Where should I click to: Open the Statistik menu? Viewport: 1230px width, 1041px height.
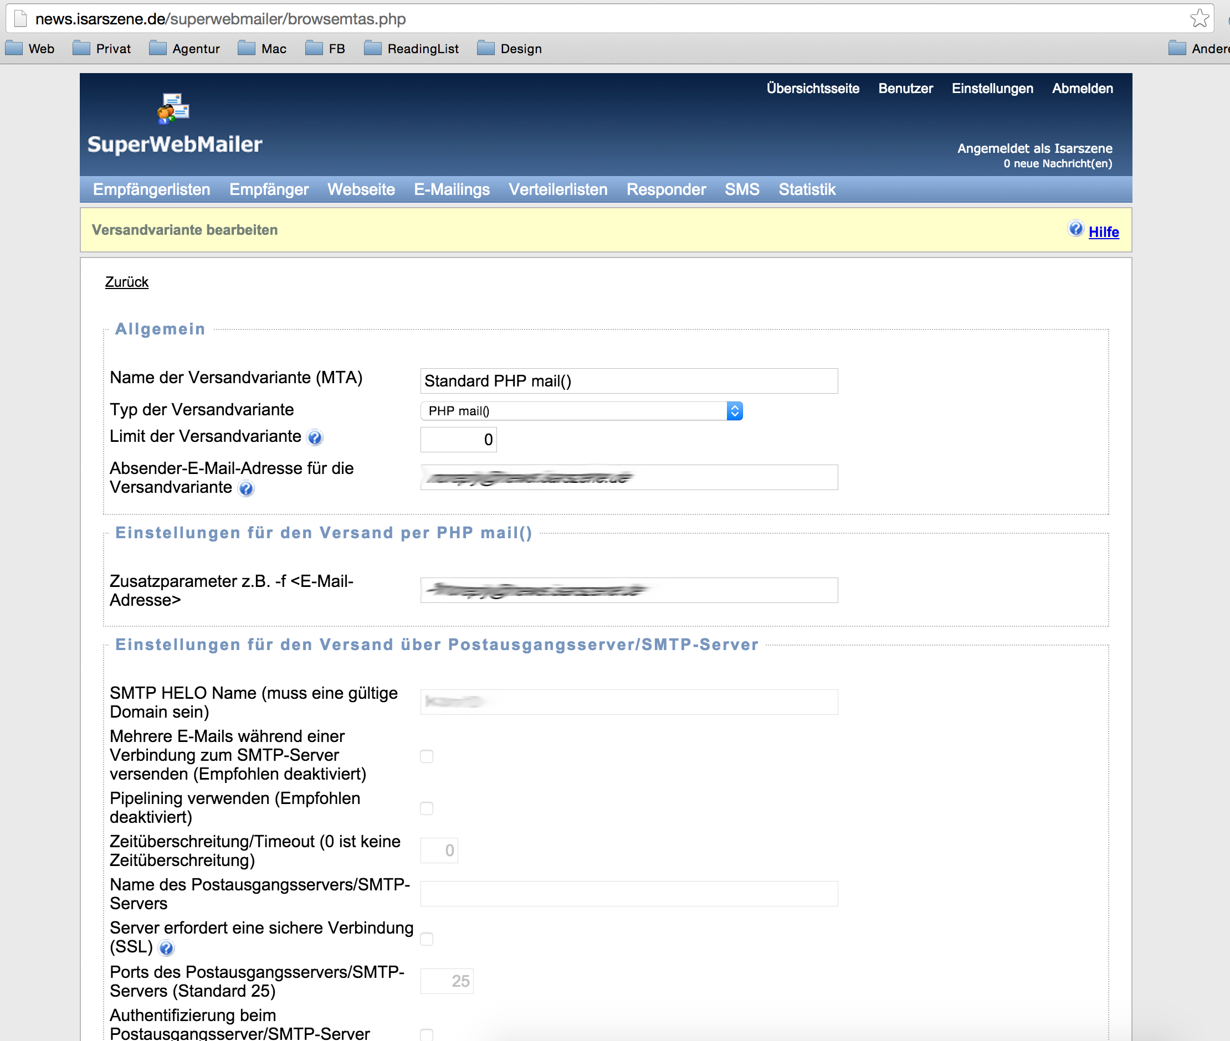pos(807,189)
